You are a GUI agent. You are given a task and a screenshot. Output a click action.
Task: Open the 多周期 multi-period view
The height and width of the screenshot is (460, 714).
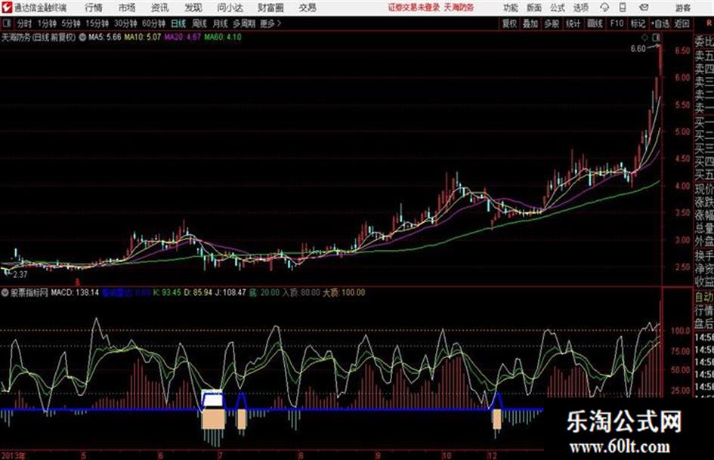pyautogui.click(x=244, y=23)
